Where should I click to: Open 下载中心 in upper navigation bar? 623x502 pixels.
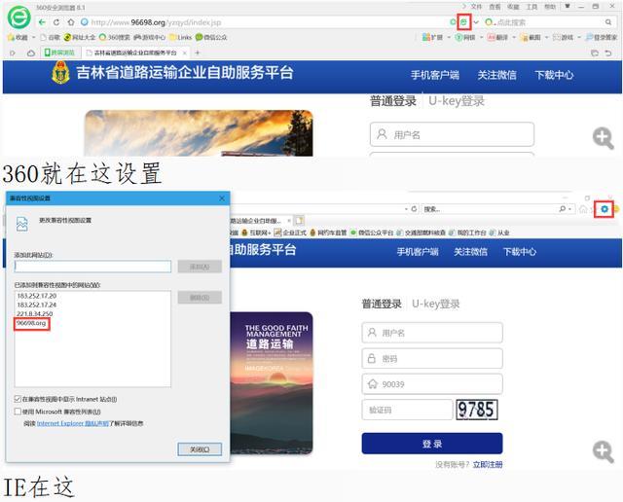point(554,75)
